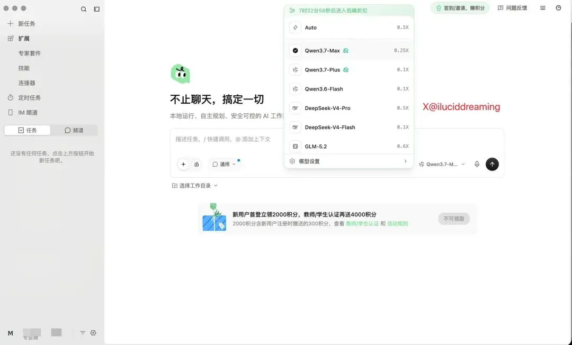This screenshot has width=572, height=345.
Task: Open the Qwen3.7-M... model selector
Action: click(442, 165)
